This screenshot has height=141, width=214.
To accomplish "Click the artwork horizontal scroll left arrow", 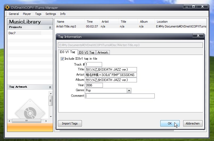I will point(9,121).
